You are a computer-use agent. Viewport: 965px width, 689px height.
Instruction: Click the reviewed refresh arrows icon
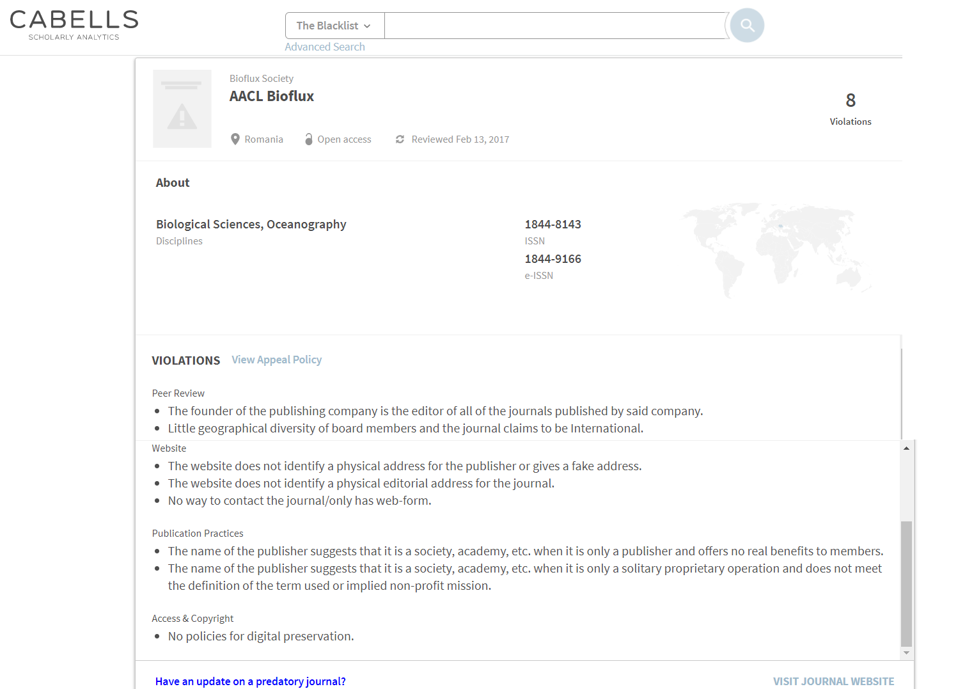400,139
